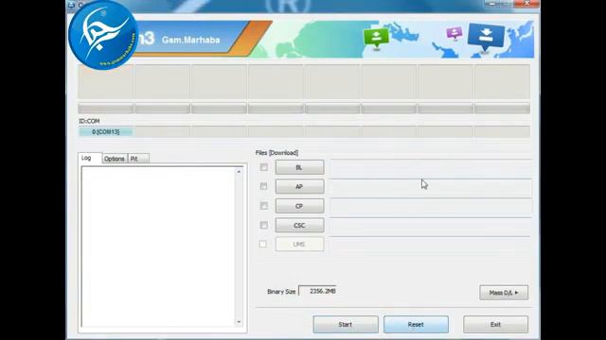Click the Binary Size value field
The height and width of the screenshot is (340, 606).
pos(318,291)
